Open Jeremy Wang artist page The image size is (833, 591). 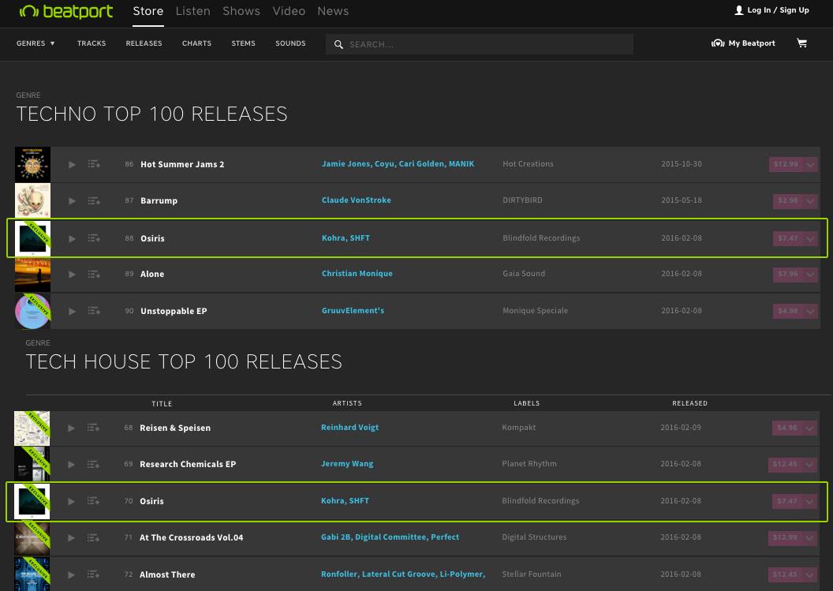347,463
